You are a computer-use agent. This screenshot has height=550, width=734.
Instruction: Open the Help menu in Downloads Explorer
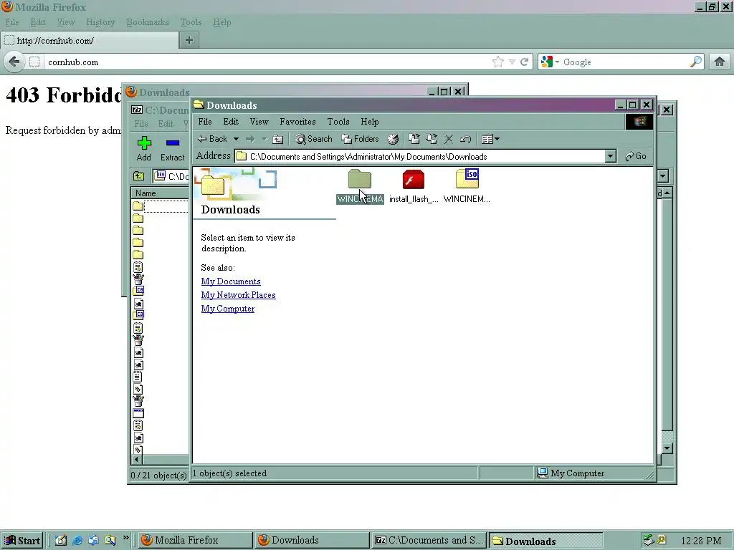[370, 122]
